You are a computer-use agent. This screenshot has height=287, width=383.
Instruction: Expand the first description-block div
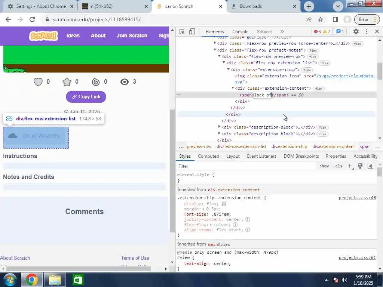[x=219, y=127]
